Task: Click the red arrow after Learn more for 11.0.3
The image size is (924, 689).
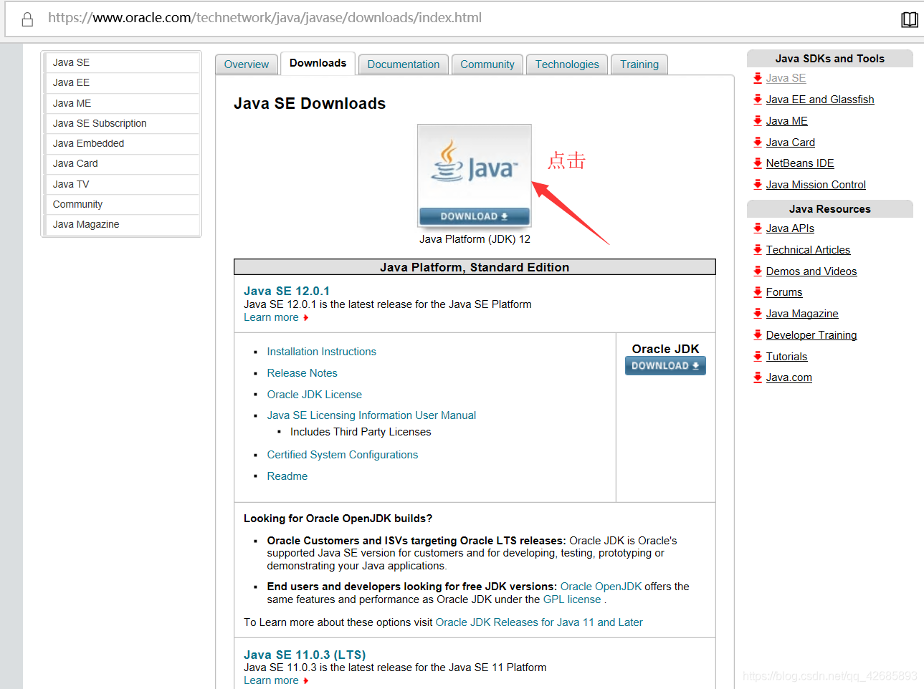Action: [306, 681]
